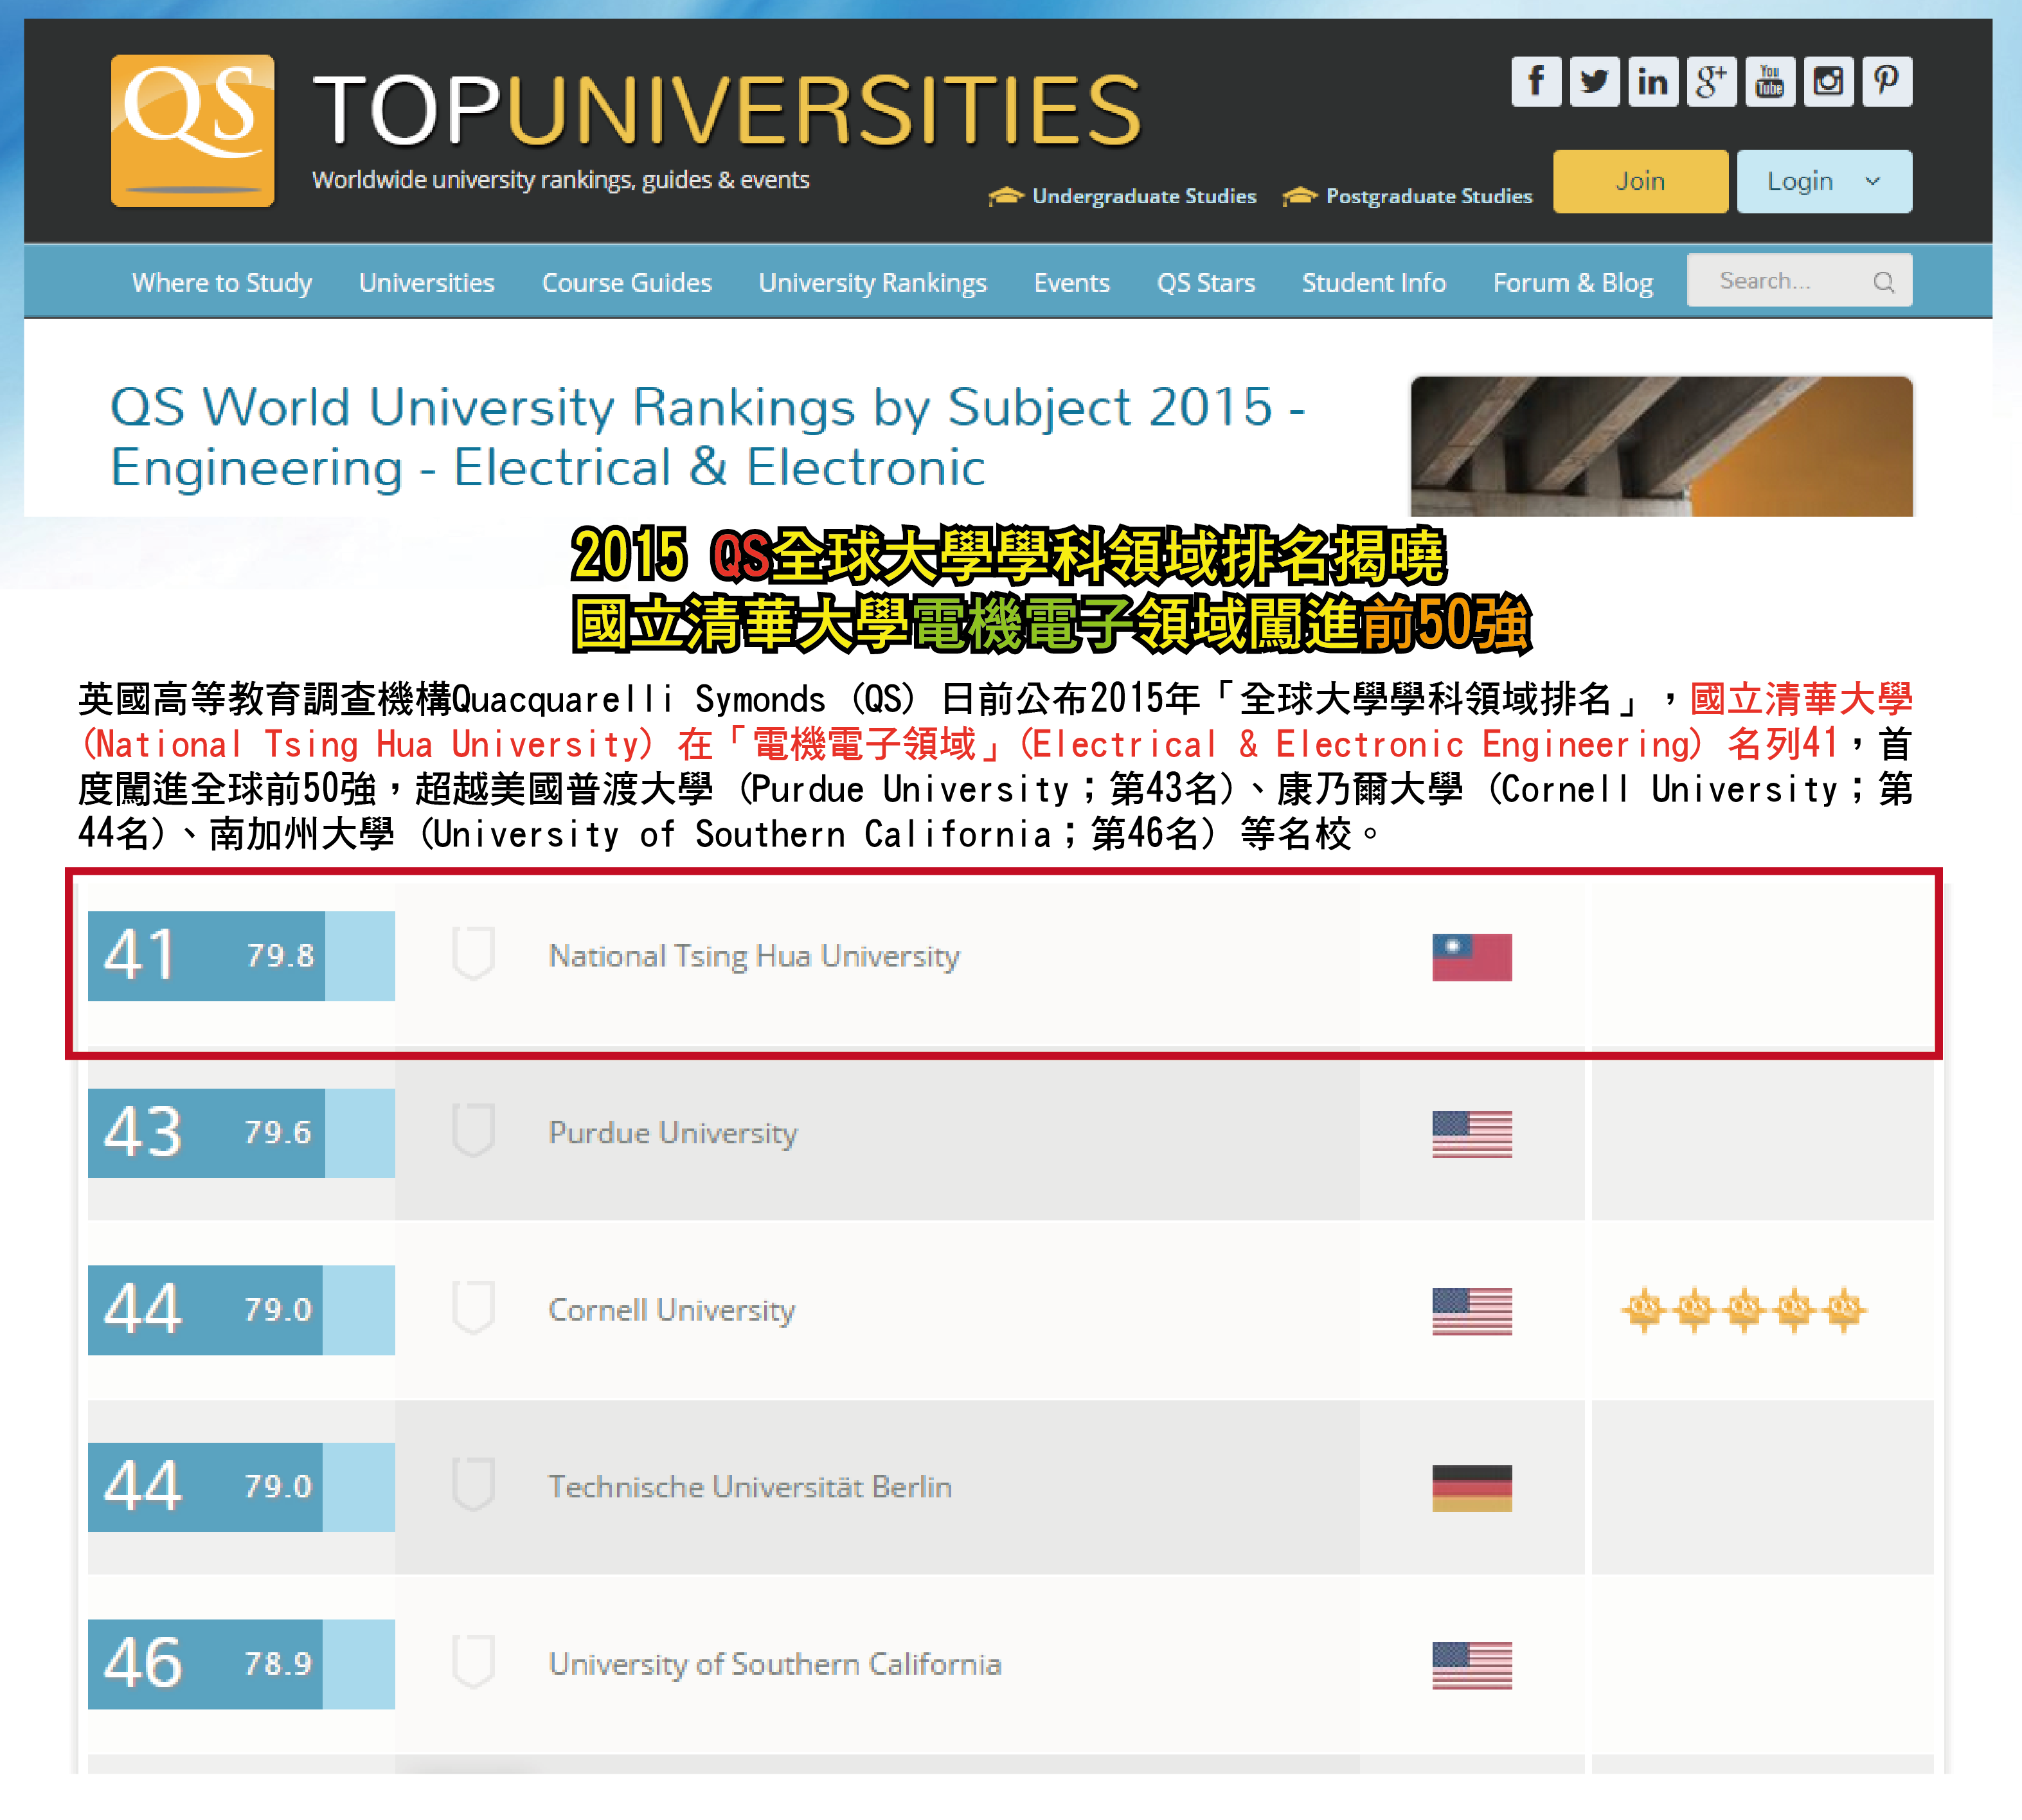Toggle shortlist shield for Purdue University

coord(473,1130)
